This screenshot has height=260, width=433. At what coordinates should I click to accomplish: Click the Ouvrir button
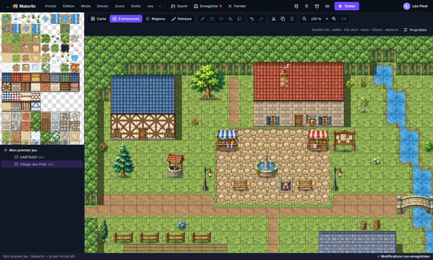click(179, 6)
